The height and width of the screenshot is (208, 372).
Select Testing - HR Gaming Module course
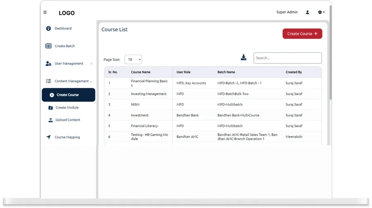click(x=149, y=137)
